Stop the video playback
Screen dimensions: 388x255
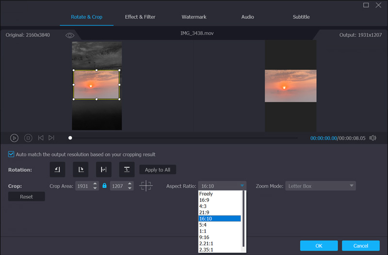(28, 138)
